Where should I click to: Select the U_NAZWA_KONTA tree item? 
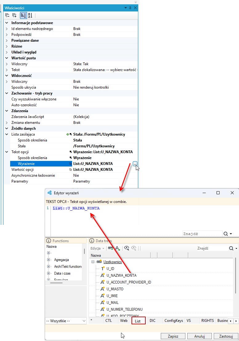point(121,276)
